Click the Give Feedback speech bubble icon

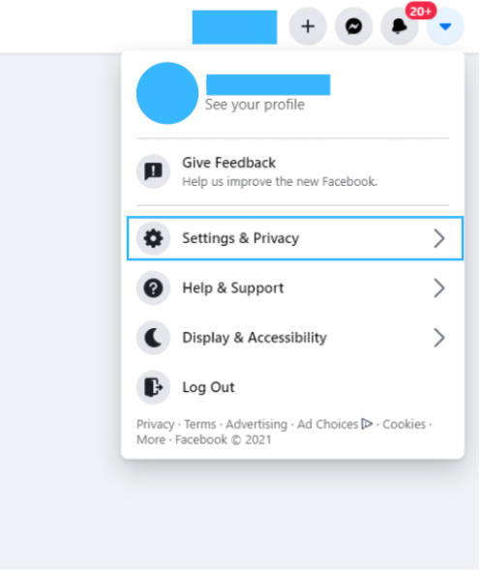tap(154, 171)
